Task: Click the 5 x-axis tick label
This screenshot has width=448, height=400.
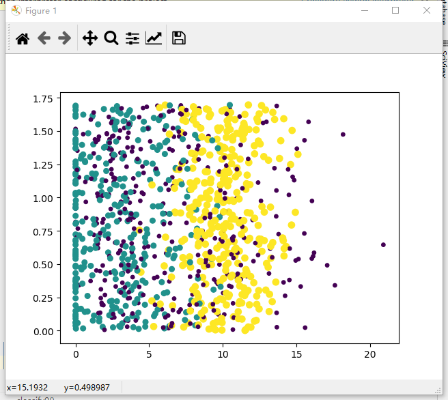Action: click(149, 354)
